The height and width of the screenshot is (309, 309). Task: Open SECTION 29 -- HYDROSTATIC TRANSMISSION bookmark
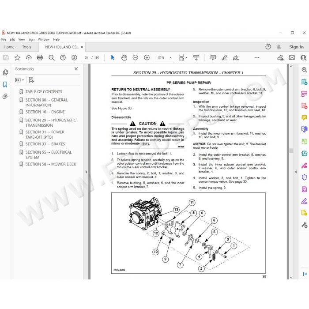50,123
